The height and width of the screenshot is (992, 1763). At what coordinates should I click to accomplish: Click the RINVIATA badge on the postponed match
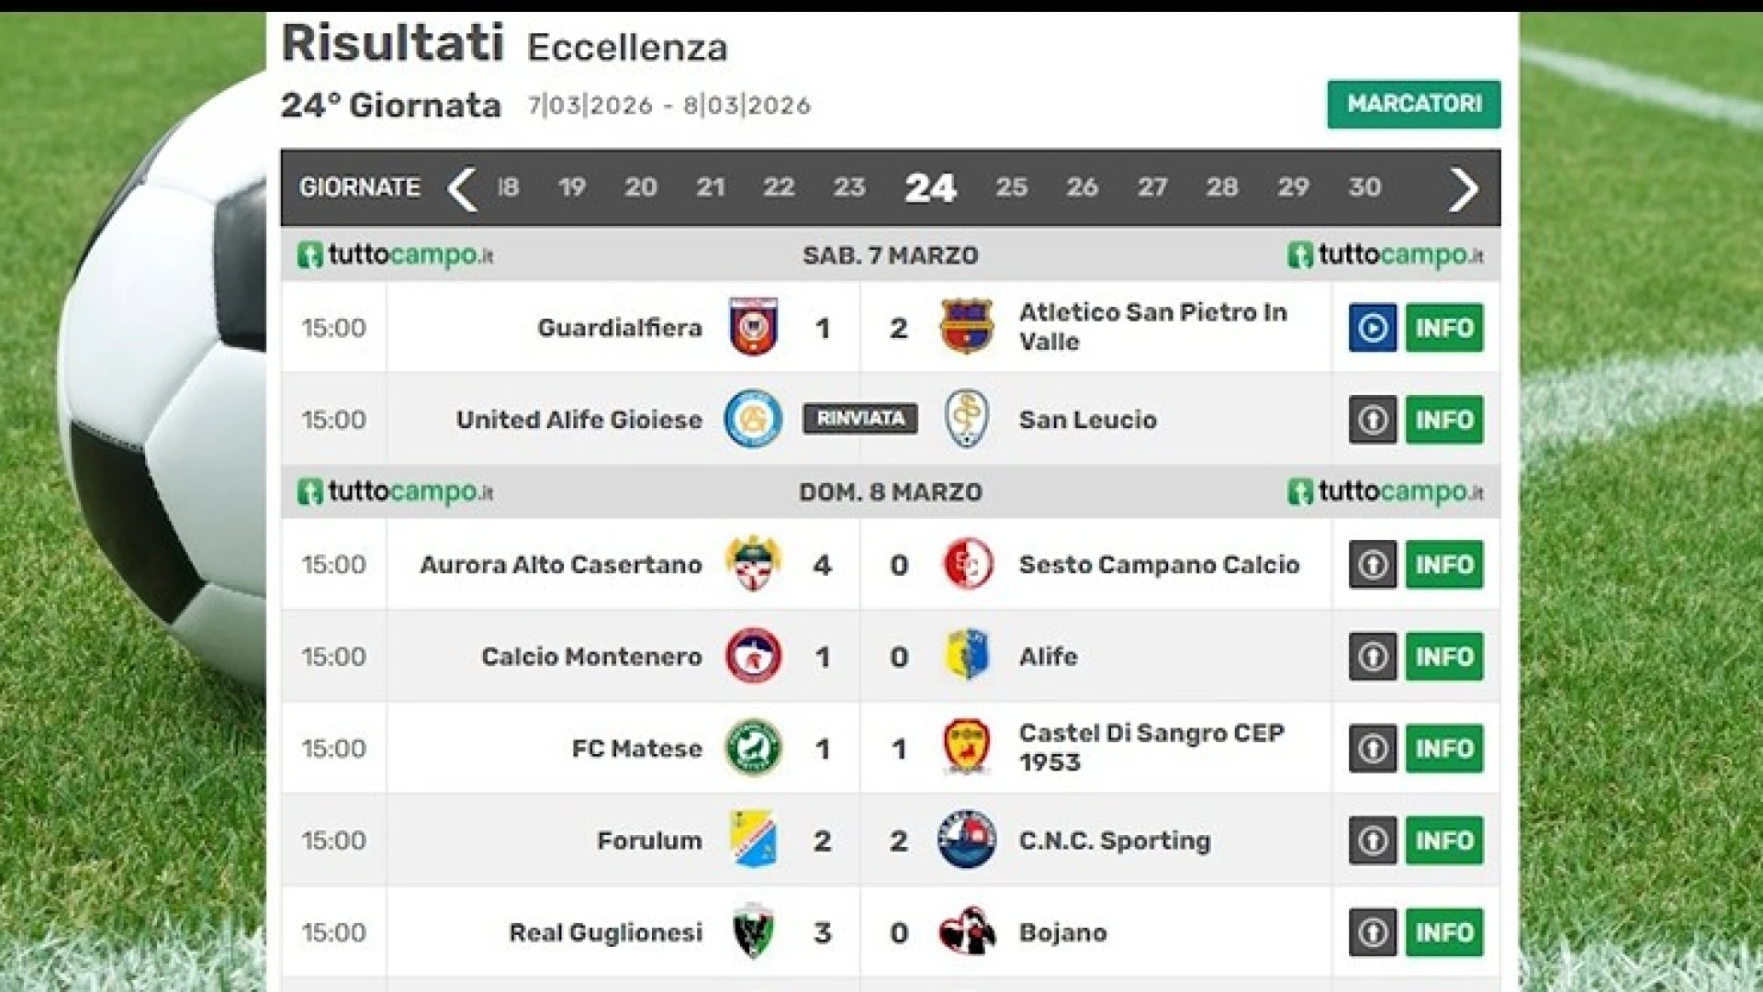[x=859, y=418]
